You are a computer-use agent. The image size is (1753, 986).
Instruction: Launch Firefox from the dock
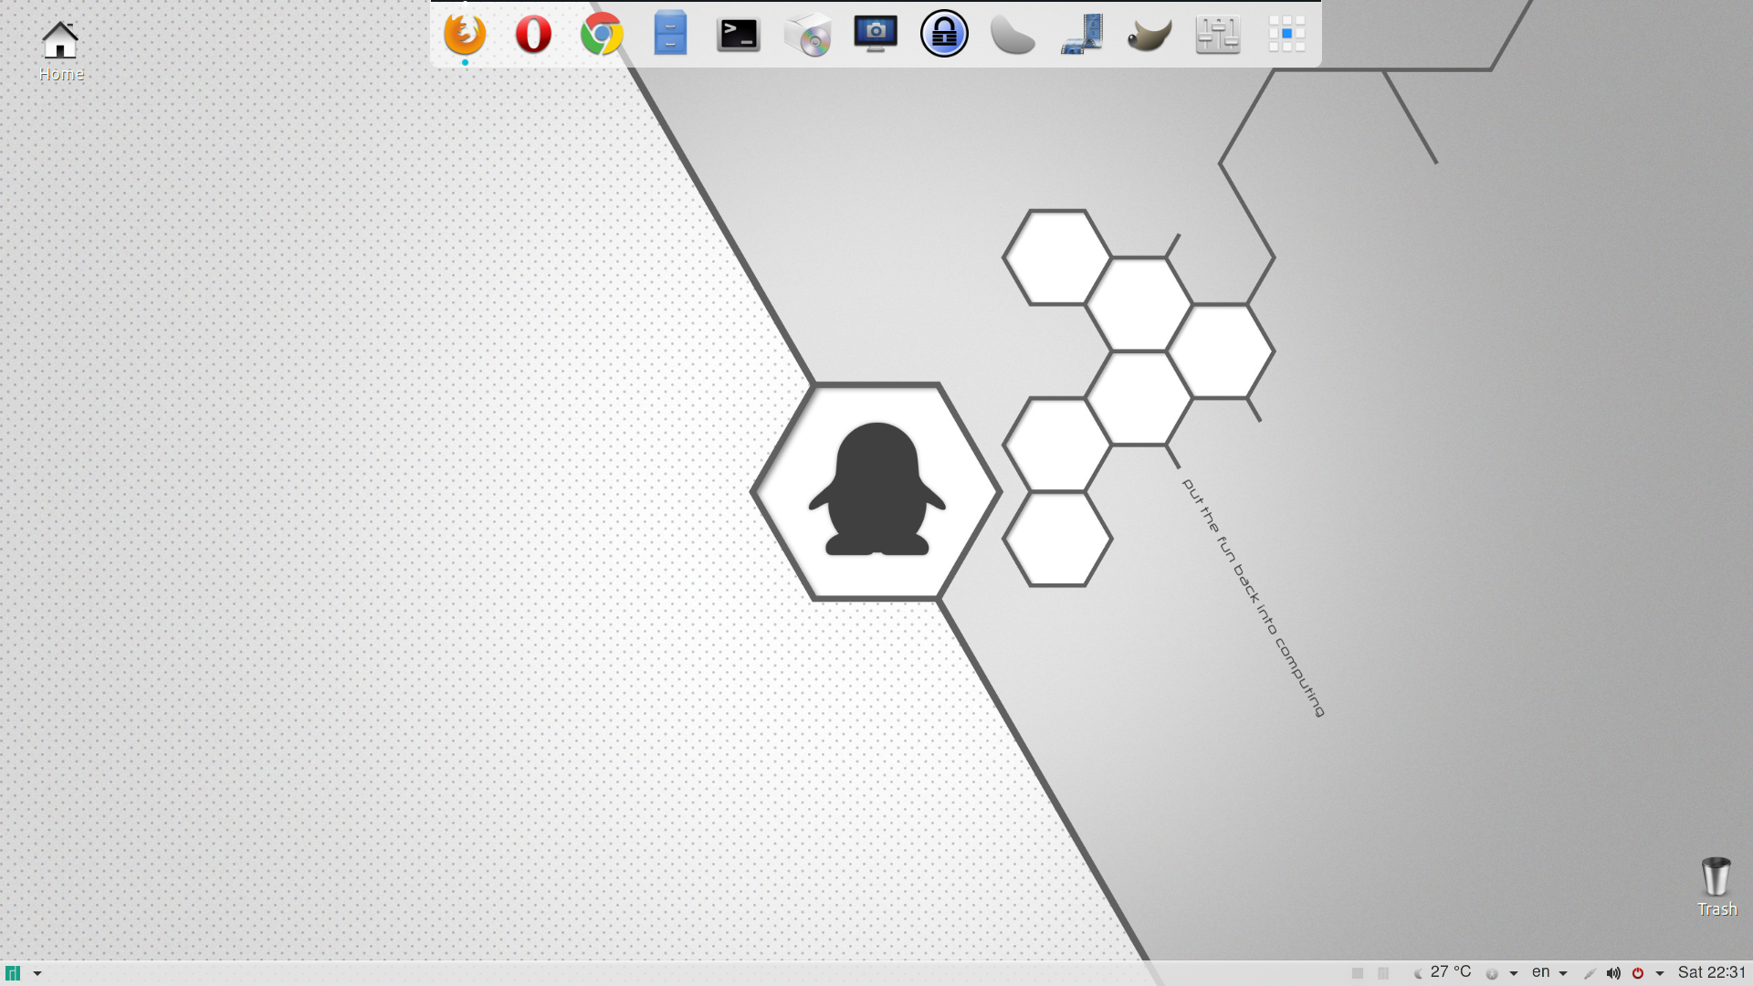click(465, 34)
